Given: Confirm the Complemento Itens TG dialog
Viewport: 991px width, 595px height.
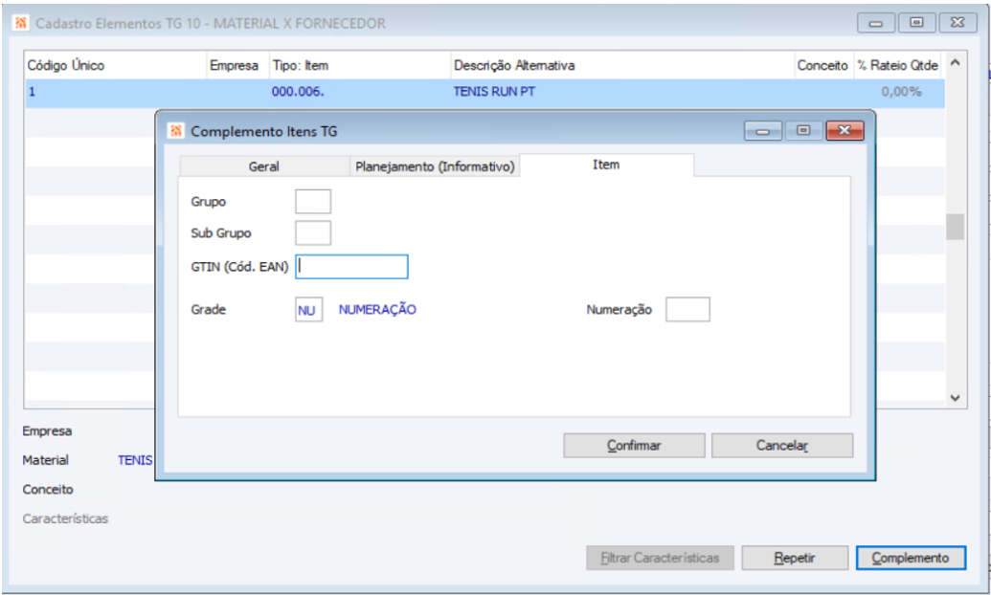Looking at the screenshot, I should pos(634,446).
